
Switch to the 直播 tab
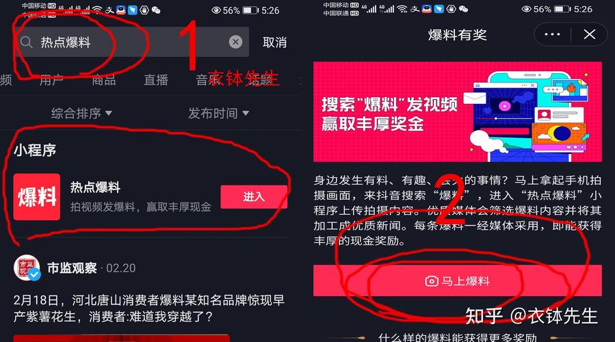(156, 80)
